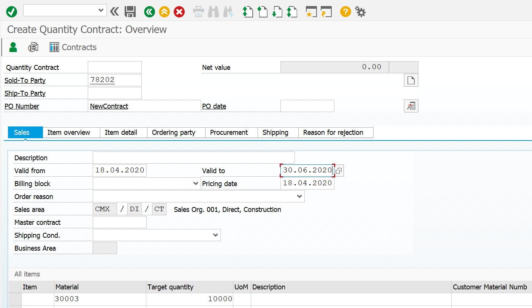Open the Reason for rejection tab
The image size is (532, 308).
click(x=333, y=133)
